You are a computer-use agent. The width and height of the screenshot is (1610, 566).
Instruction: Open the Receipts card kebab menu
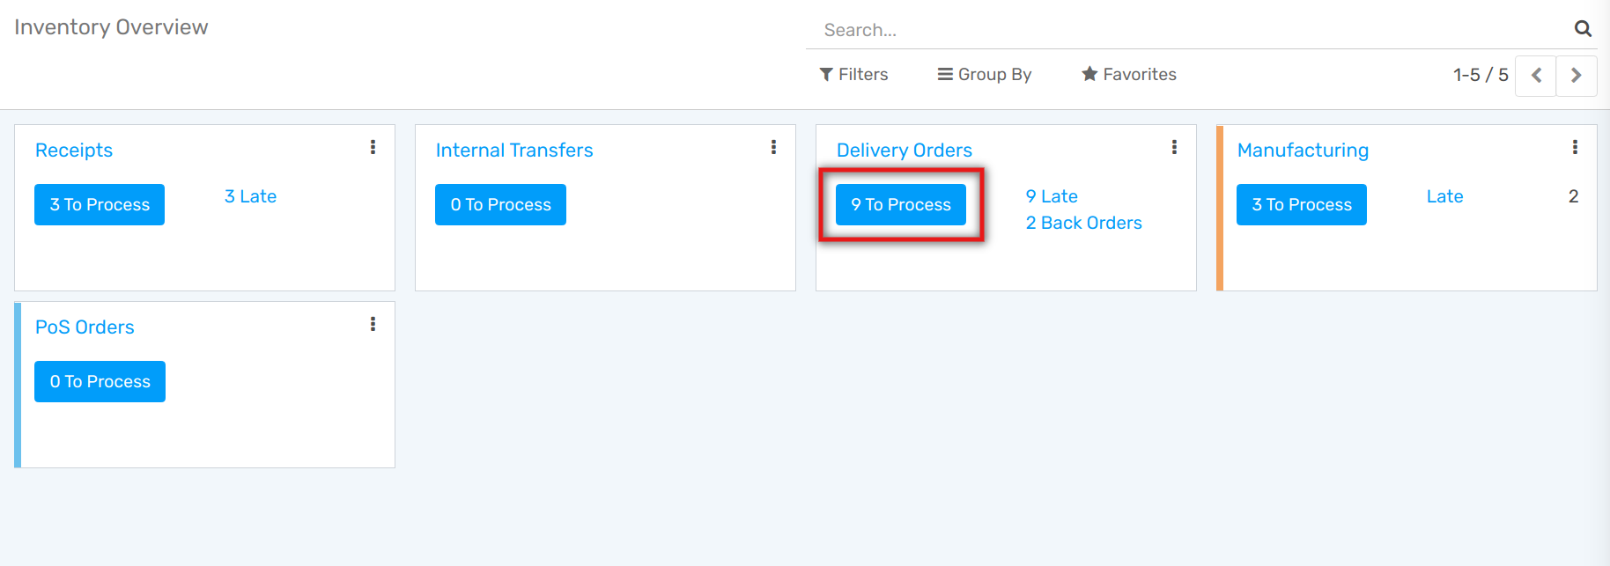pyautogui.click(x=373, y=147)
